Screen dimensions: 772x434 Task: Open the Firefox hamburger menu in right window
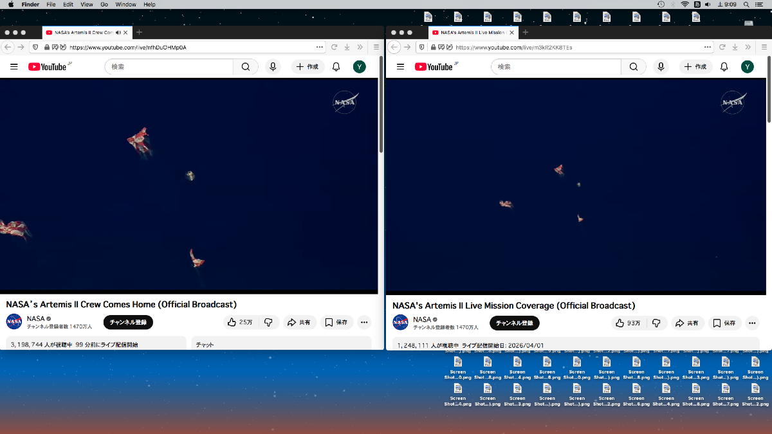point(764,47)
